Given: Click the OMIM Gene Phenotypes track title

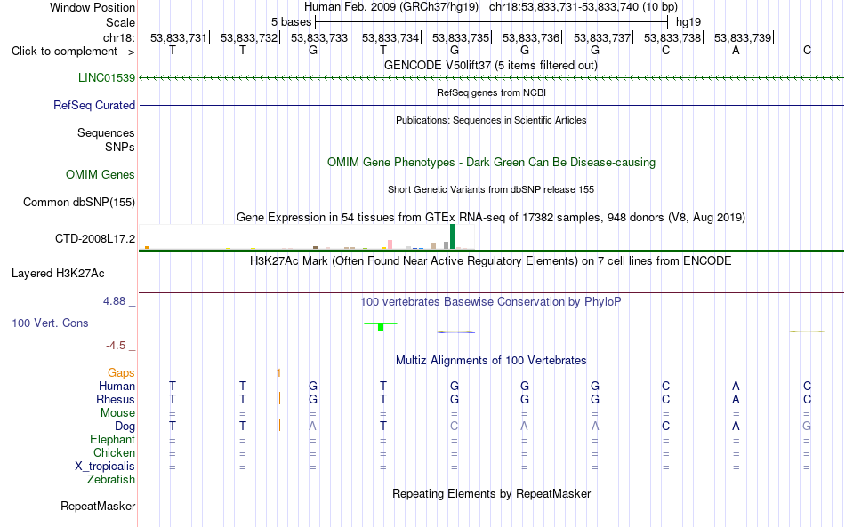Looking at the screenshot, I should pyautogui.click(x=491, y=162).
